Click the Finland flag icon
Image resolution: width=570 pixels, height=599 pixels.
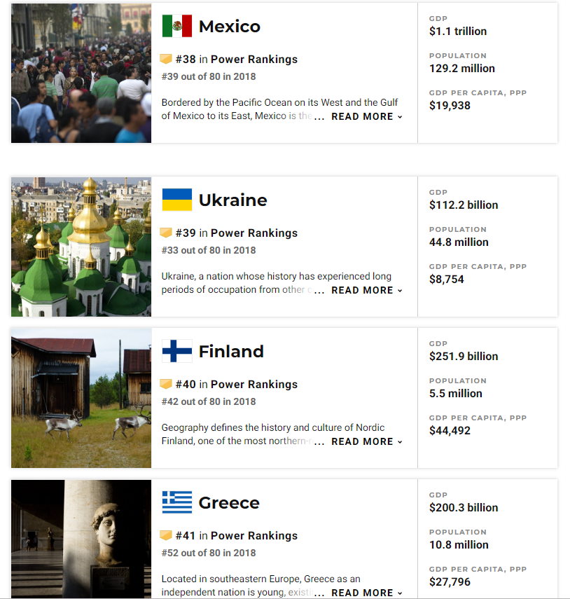[176, 351]
